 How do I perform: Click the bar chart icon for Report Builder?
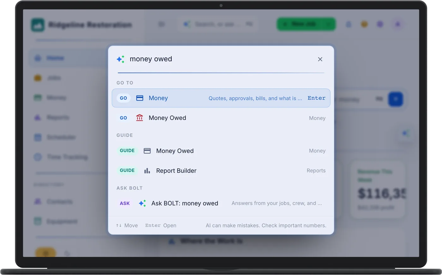coord(147,171)
